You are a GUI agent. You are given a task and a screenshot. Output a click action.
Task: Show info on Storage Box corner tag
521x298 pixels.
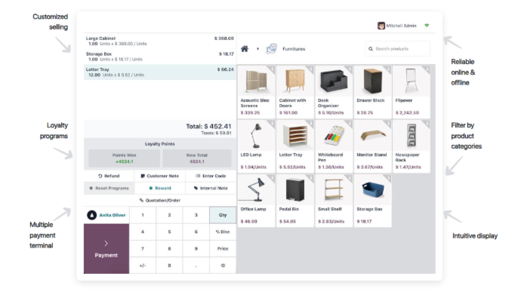[387, 178]
